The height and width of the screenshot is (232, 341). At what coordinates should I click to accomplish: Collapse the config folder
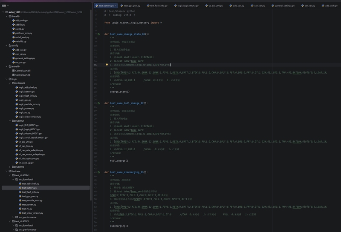6,46
